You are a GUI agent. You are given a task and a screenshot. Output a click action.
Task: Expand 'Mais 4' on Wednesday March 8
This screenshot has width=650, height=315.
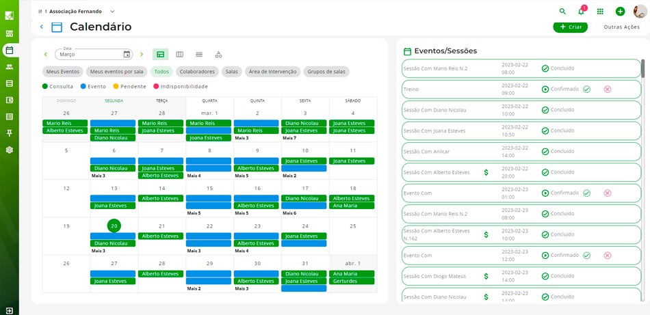click(x=194, y=176)
